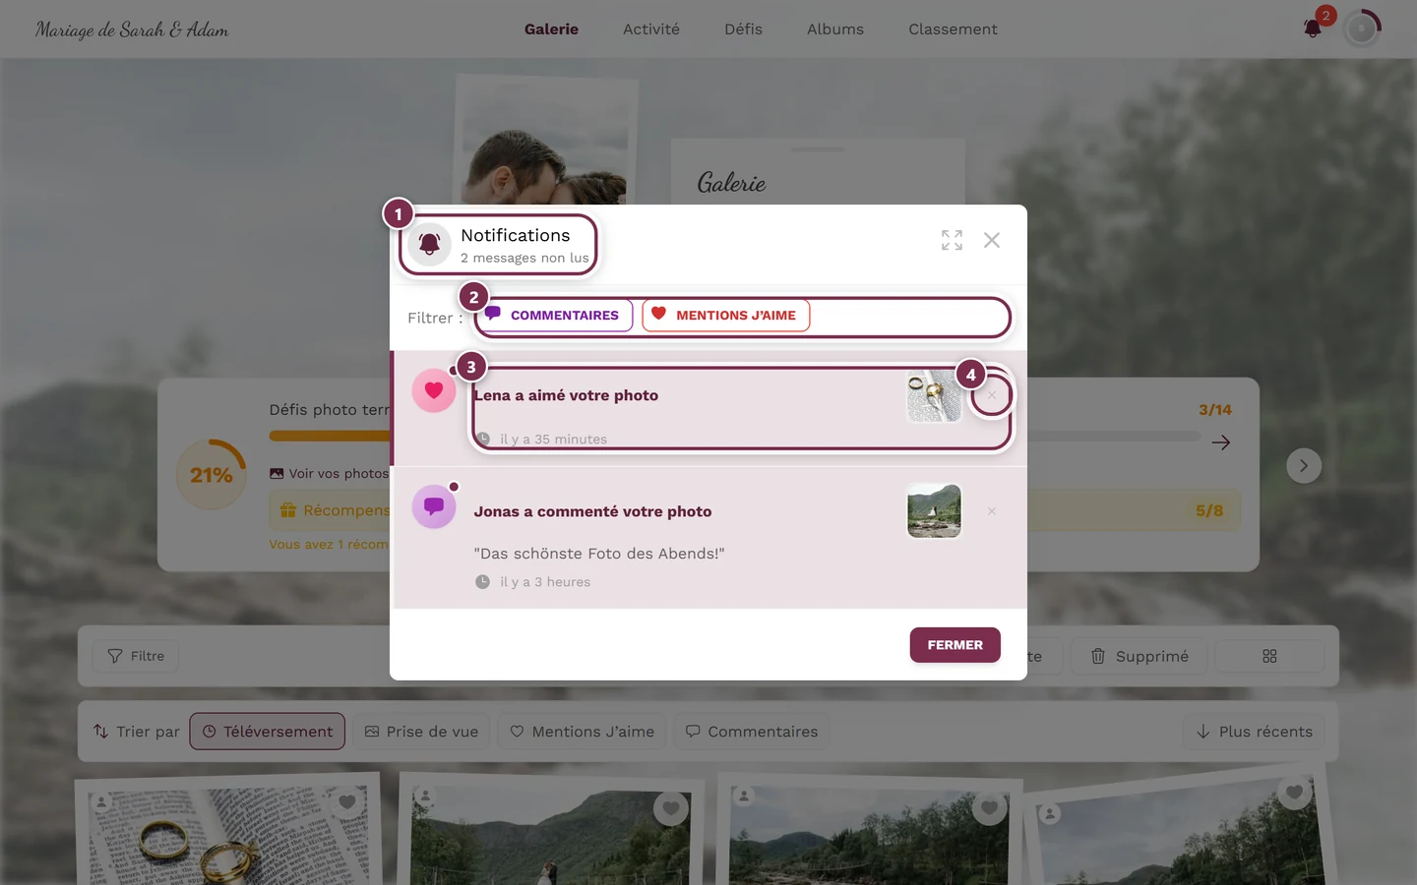Open the Récompenses bar

point(330,510)
